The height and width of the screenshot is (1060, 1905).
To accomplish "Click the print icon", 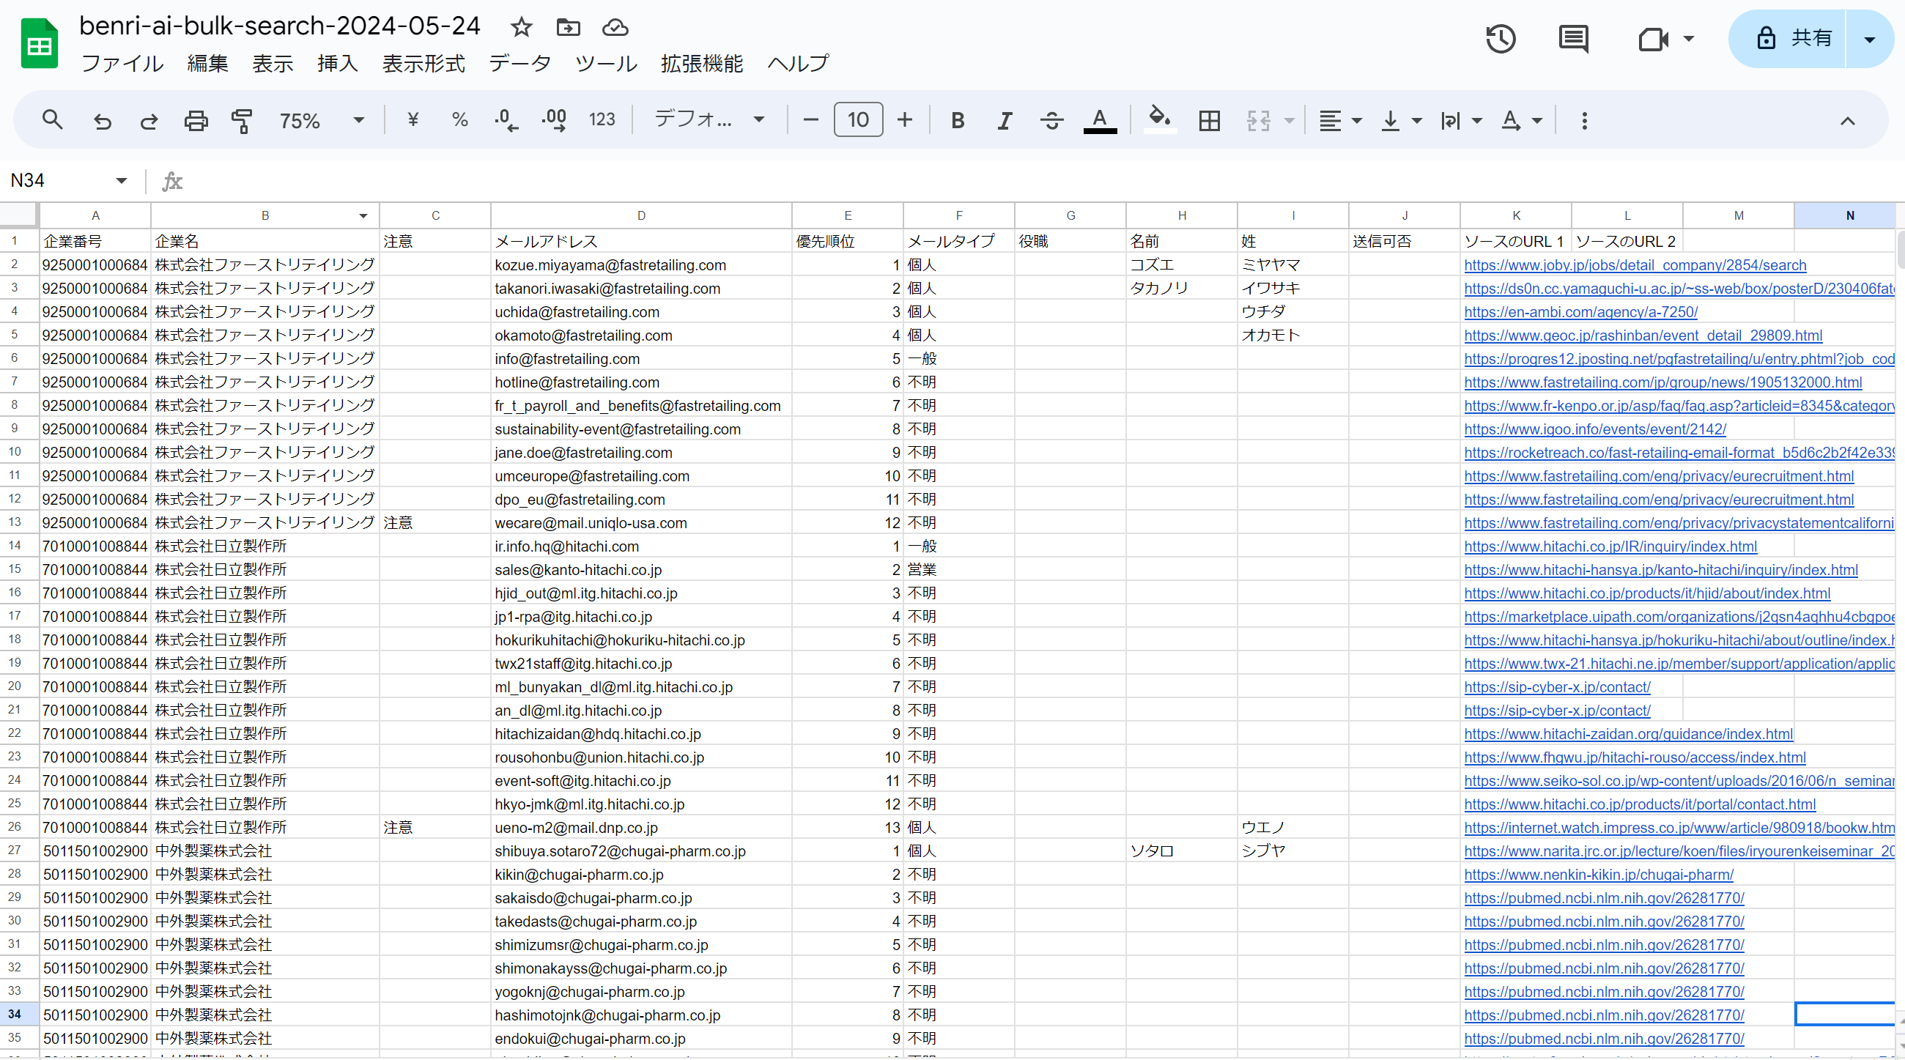I will pyautogui.click(x=195, y=120).
